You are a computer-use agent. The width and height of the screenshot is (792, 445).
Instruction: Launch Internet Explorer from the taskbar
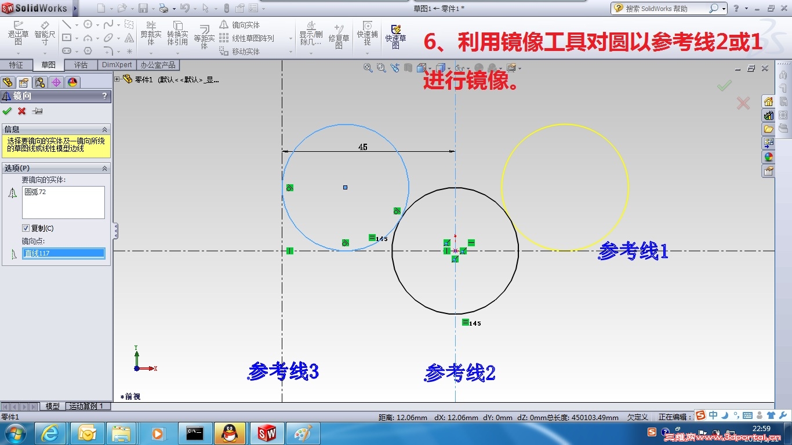tap(50, 433)
